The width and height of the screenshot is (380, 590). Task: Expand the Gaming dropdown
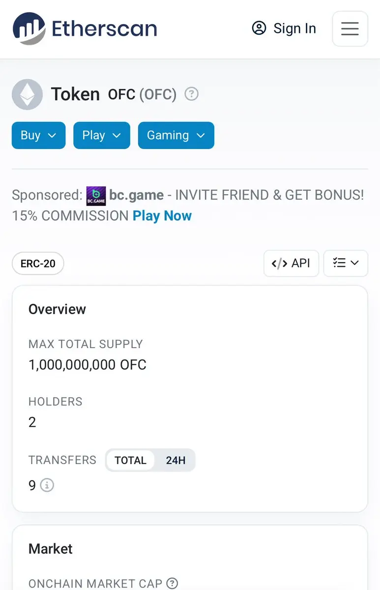pyautogui.click(x=176, y=135)
